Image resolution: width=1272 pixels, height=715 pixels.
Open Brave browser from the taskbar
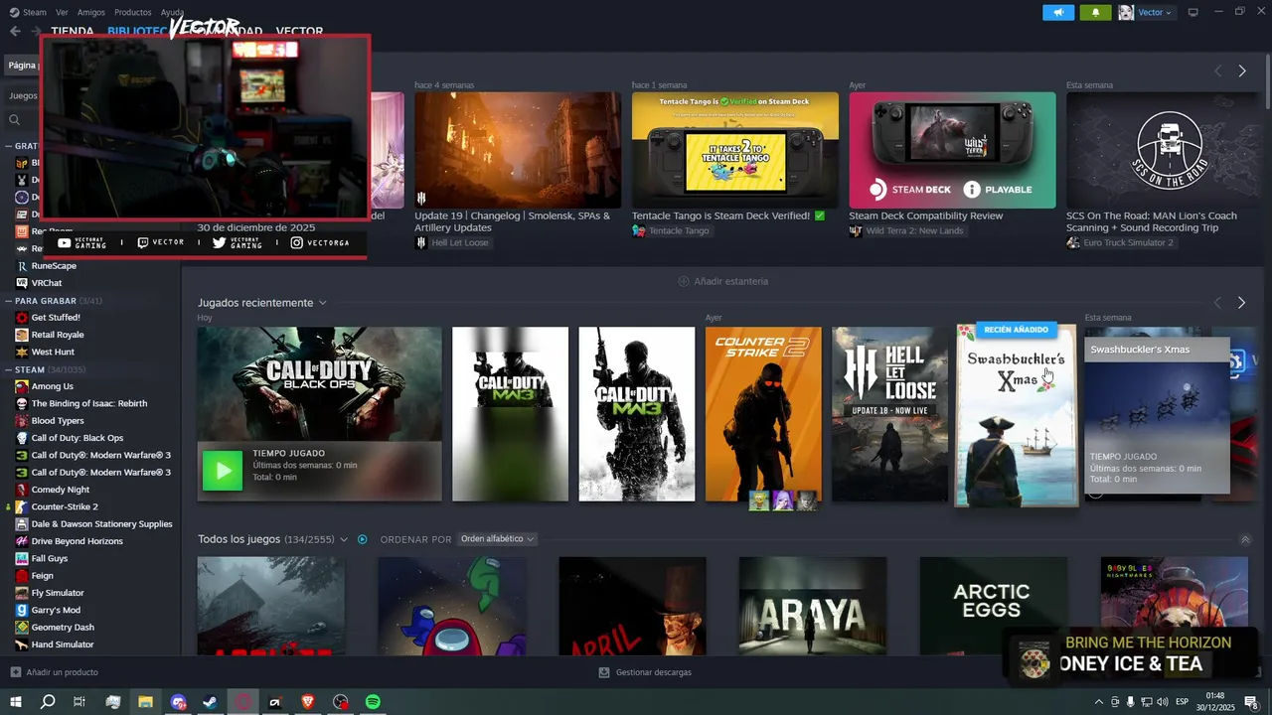point(308,702)
